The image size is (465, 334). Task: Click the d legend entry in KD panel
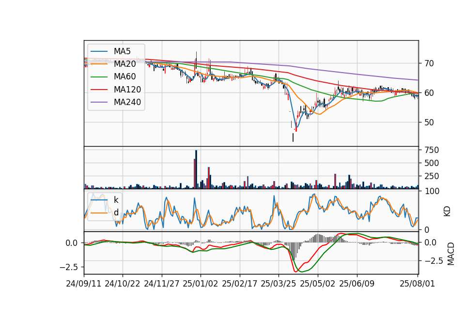[116, 213]
